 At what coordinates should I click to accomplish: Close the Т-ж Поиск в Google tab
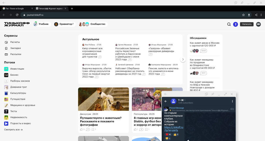click(x=32, y=8)
